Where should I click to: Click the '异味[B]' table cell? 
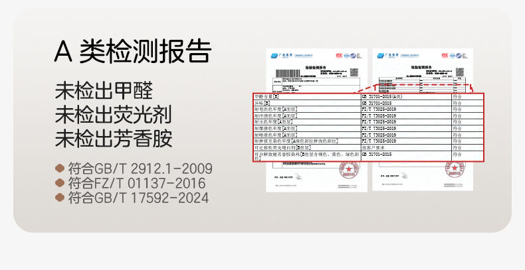coord(307,103)
